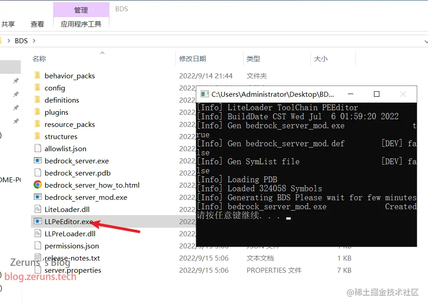Select the definitions folder icon
Image resolution: width=428 pixels, height=306 pixels.
tap(38, 100)
